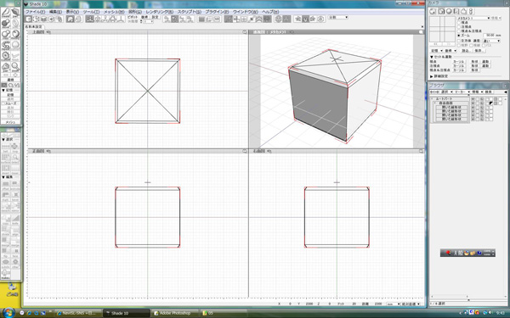Click the 設定 button next to ピボット
Viewport: 510px width, 318px height.
[x=156, y=17]
